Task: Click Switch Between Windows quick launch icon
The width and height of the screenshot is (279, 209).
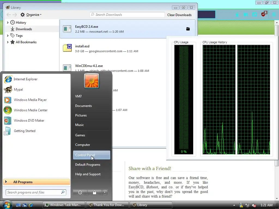Action: coord(25,205)
